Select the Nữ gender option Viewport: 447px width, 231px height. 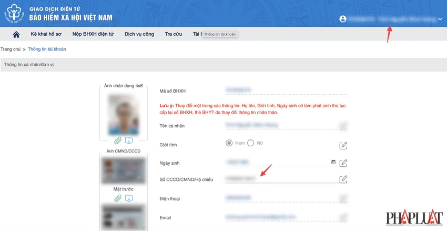(250, 143)
